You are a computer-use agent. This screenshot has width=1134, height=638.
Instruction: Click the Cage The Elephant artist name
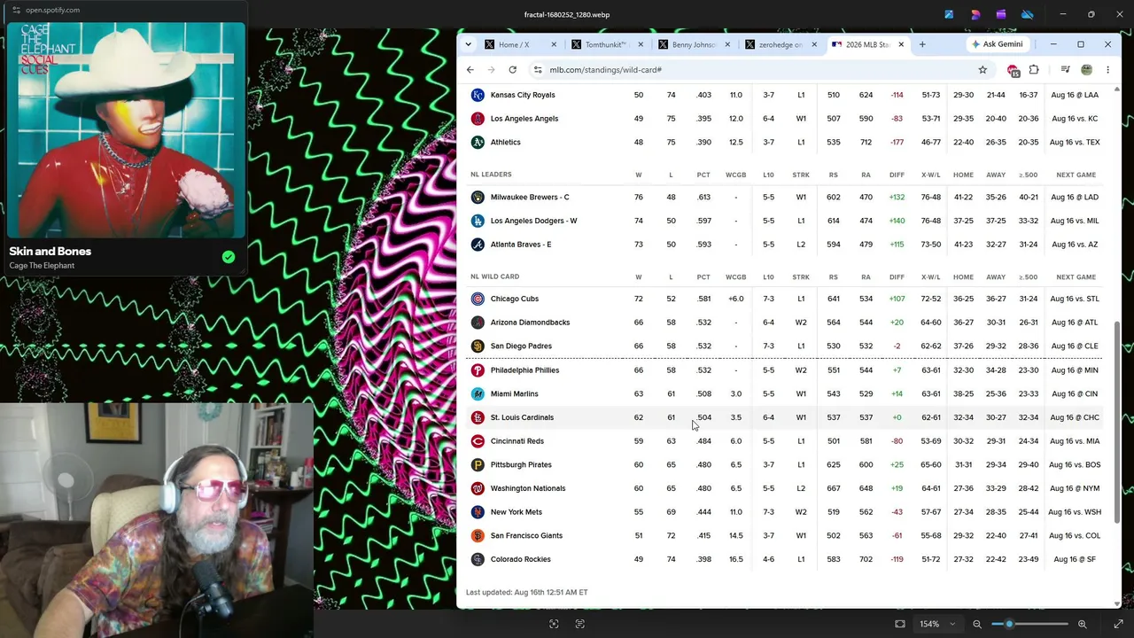pyautogui.click(x=42, y=266)
